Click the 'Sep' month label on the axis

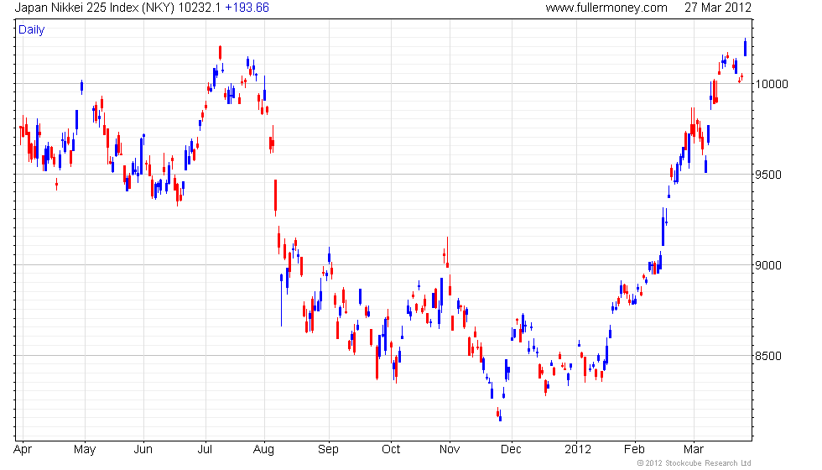coord(328,450)
